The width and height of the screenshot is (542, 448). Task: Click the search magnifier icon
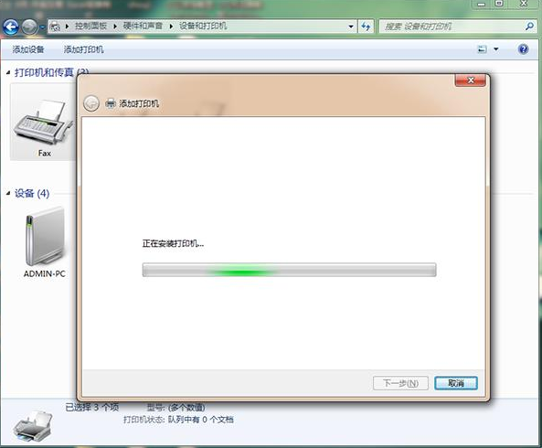point(529,26)
